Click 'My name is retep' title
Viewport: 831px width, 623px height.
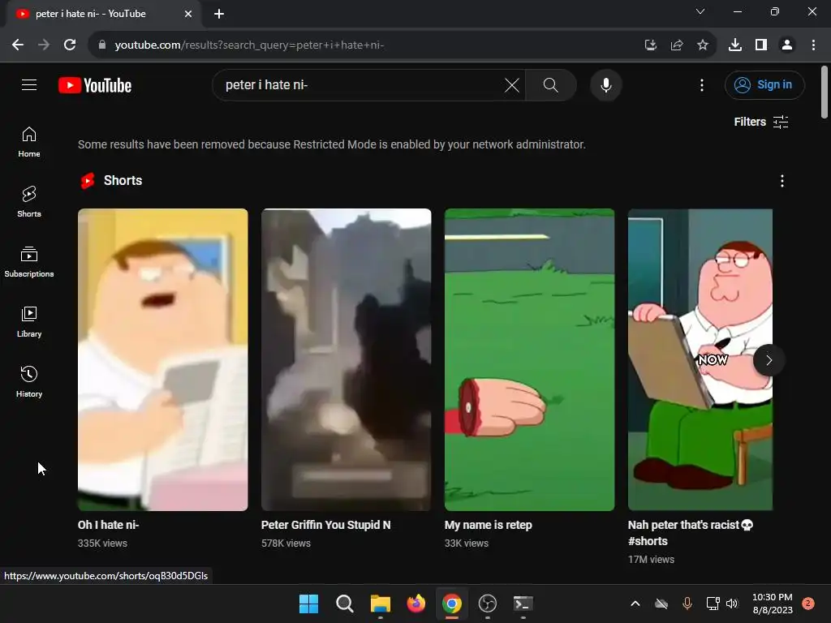(488, 525)
